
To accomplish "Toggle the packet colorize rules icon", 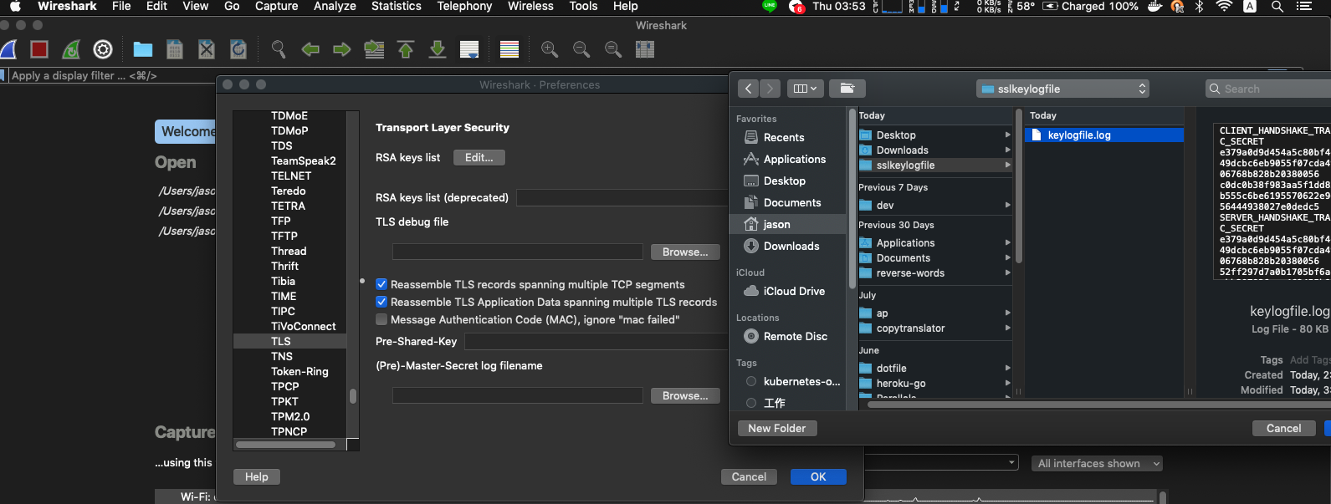I will click(509, 49).
